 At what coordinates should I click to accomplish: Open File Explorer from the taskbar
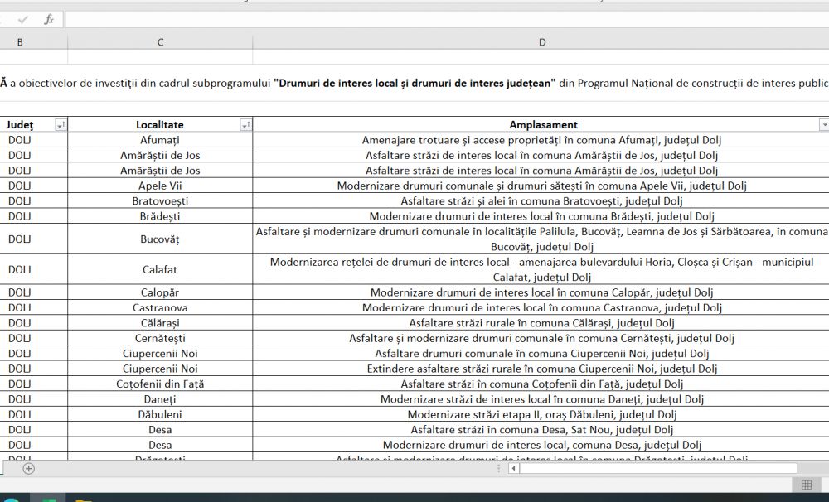coord(83,499)
